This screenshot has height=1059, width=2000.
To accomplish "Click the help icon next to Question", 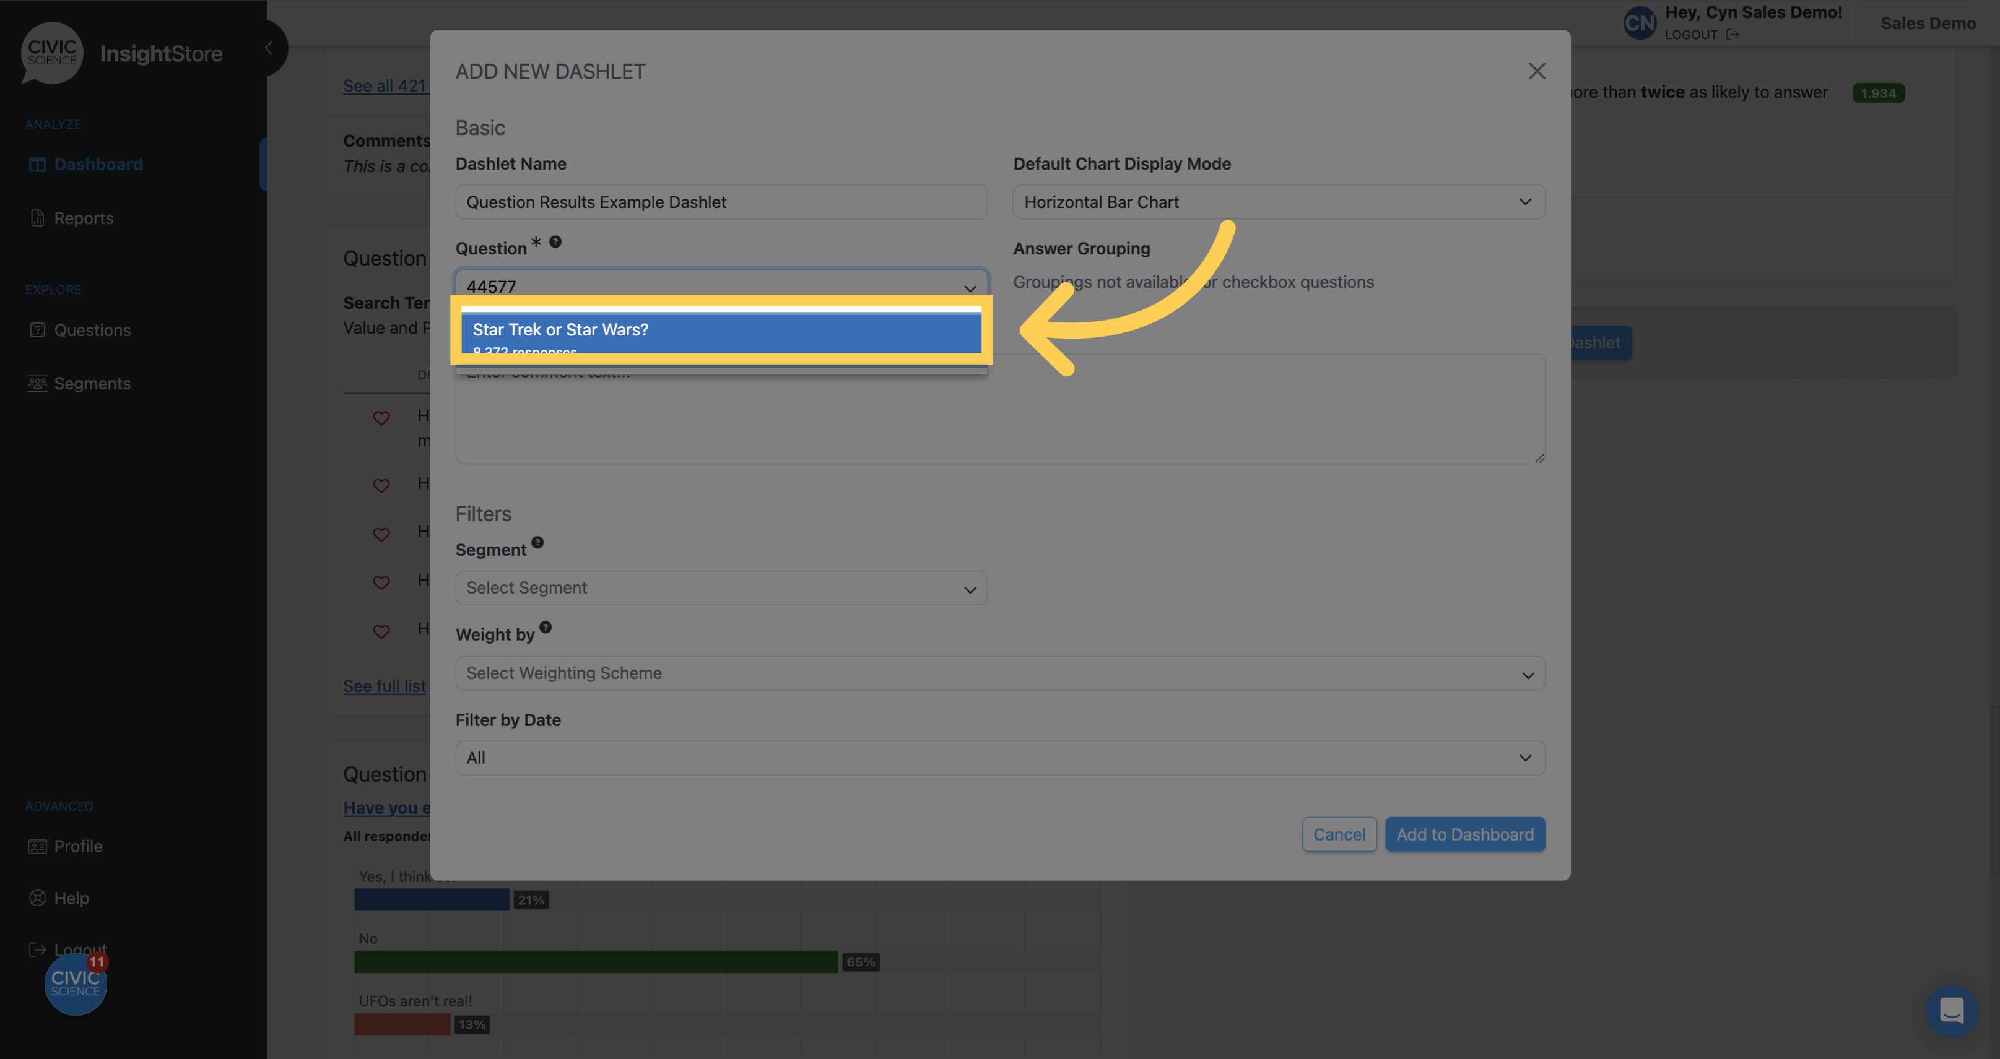I will pyautogui.click(x=555, y=242).
